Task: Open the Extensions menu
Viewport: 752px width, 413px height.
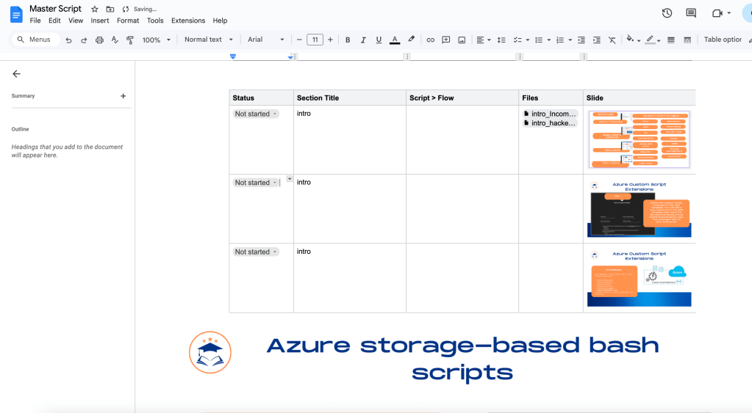Action: (188, 21)
